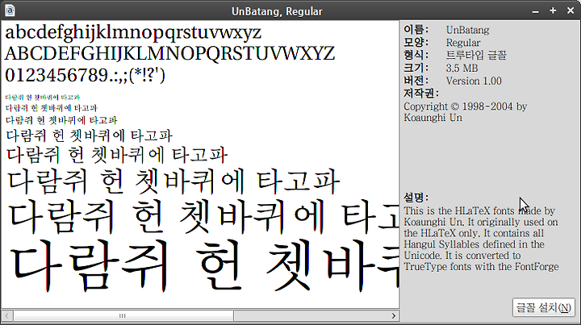The width and height of the screenshot is (581, 325).
Task: Click the format value 트루타입 글꼴
Action: [x=476, y=55]
